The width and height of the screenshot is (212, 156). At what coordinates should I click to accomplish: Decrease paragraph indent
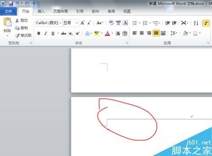[x=167, y=23]
